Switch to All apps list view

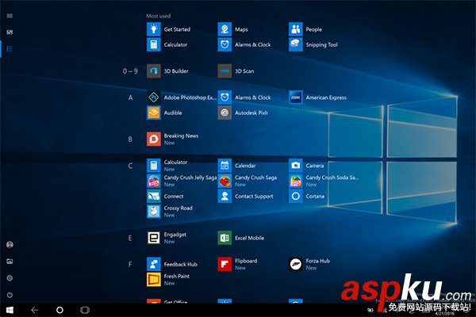coord(10,48)
